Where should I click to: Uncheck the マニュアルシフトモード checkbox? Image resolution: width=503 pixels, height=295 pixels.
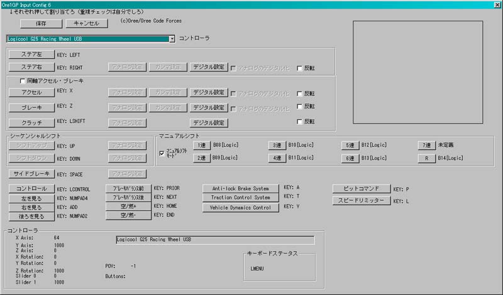(x=162, y=153)
